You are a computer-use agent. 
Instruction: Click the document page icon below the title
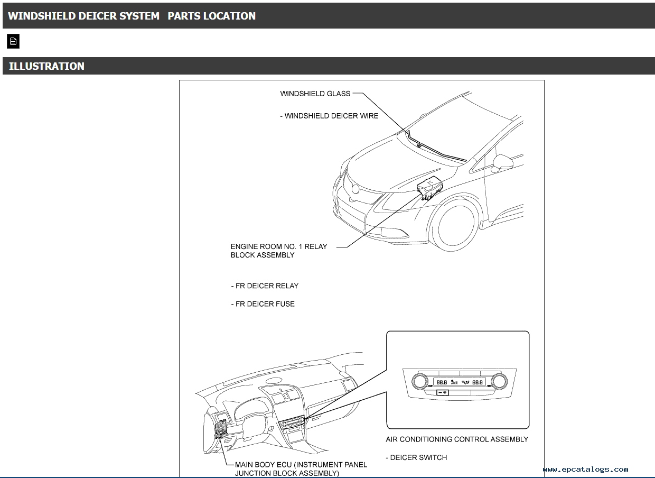[x=13, y=41]
